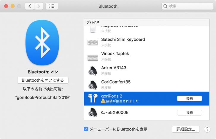Image resolution: width=216 pixels, height=139 pixels.
Task: Select the KJ-55X9000E device name
Action: point(115,112)
